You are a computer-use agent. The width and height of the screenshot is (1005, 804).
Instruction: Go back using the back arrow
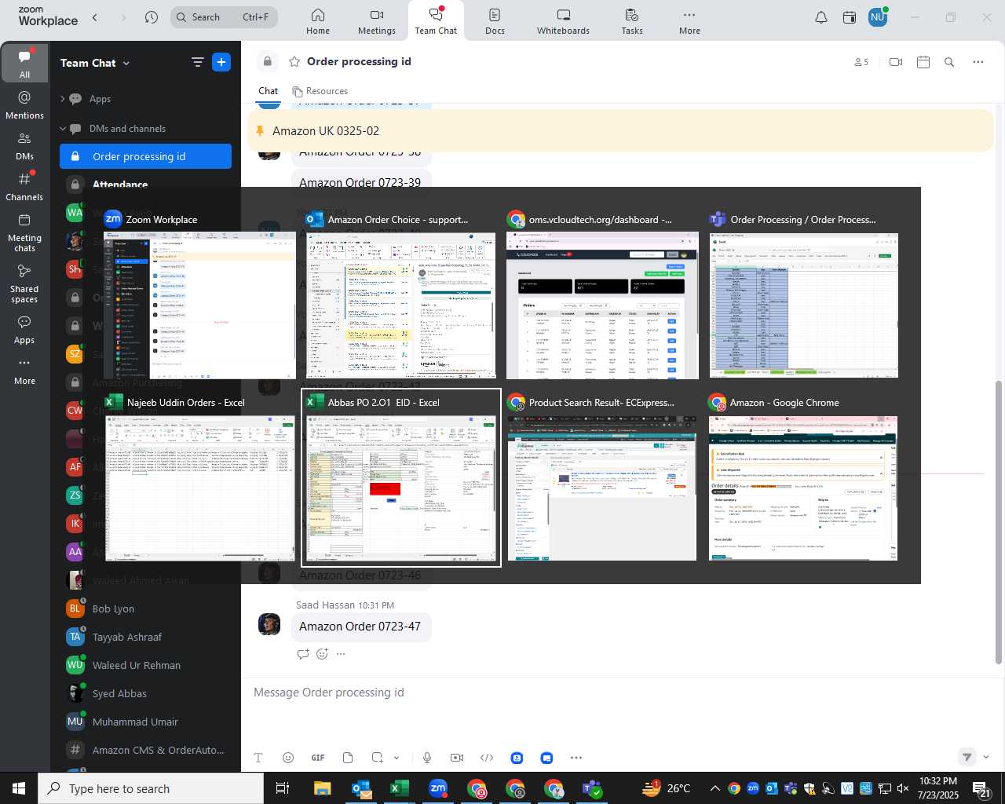pos(95,17)
